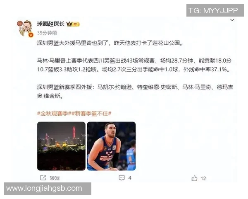Viewport: 248px width, 199px height.
Task: Click the 转发 repost label
Action: click(x=55, y=178)
